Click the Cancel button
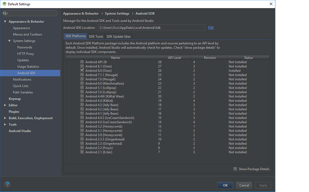The image size is (309, 192). [x=244, y=185]
